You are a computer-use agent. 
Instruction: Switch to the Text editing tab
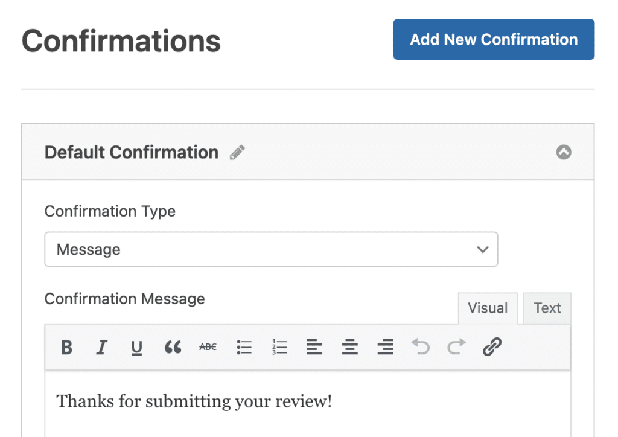point(546,308)
